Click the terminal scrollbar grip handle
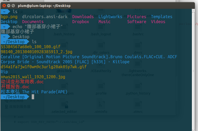The image size is (198, 131). [193, 71]
